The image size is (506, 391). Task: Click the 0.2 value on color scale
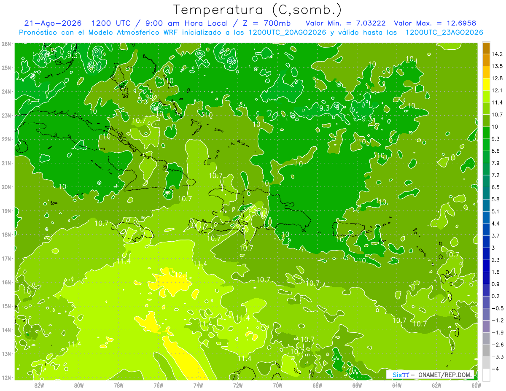(496, 296)
